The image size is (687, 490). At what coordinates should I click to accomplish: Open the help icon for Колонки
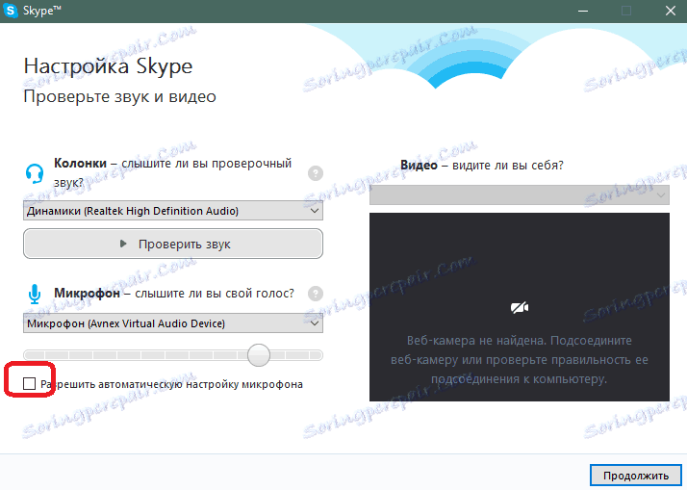click(316, 173)
